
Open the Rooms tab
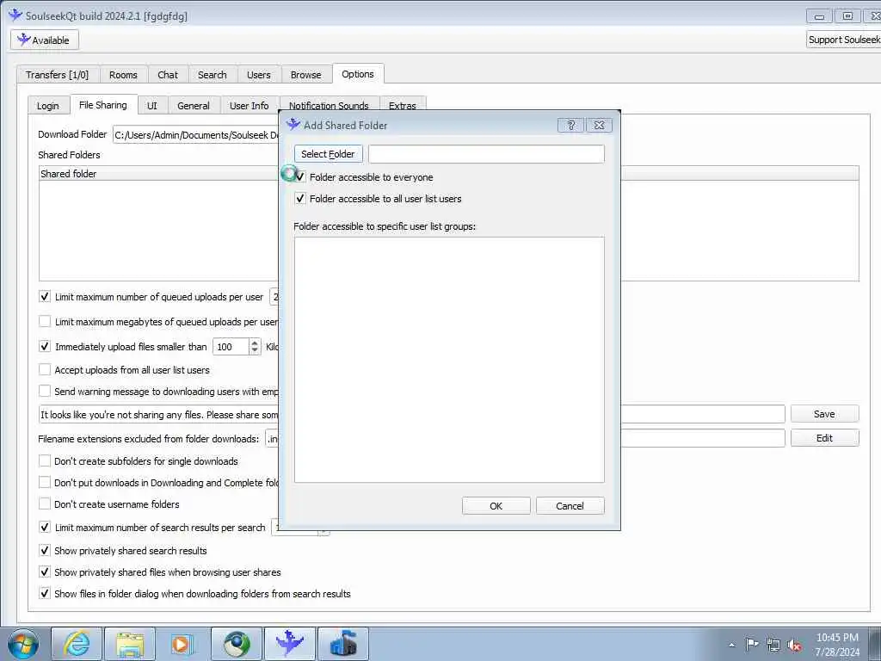[x=123, y=75]
